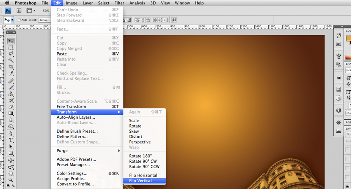Viewport: 351px width, 189px height.
Task: Open the Info panel icon
Action: [339, 110]
